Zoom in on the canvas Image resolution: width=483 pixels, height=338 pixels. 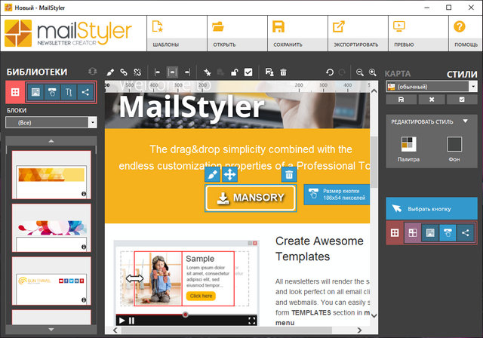click(x=373, y=72)
